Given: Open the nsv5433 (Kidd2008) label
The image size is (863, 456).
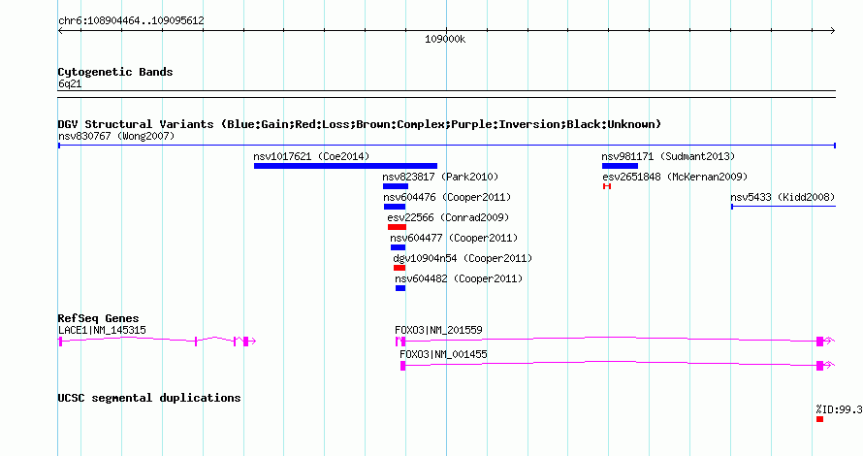Looking at the screenshot, I should click(x=783, y=197).
